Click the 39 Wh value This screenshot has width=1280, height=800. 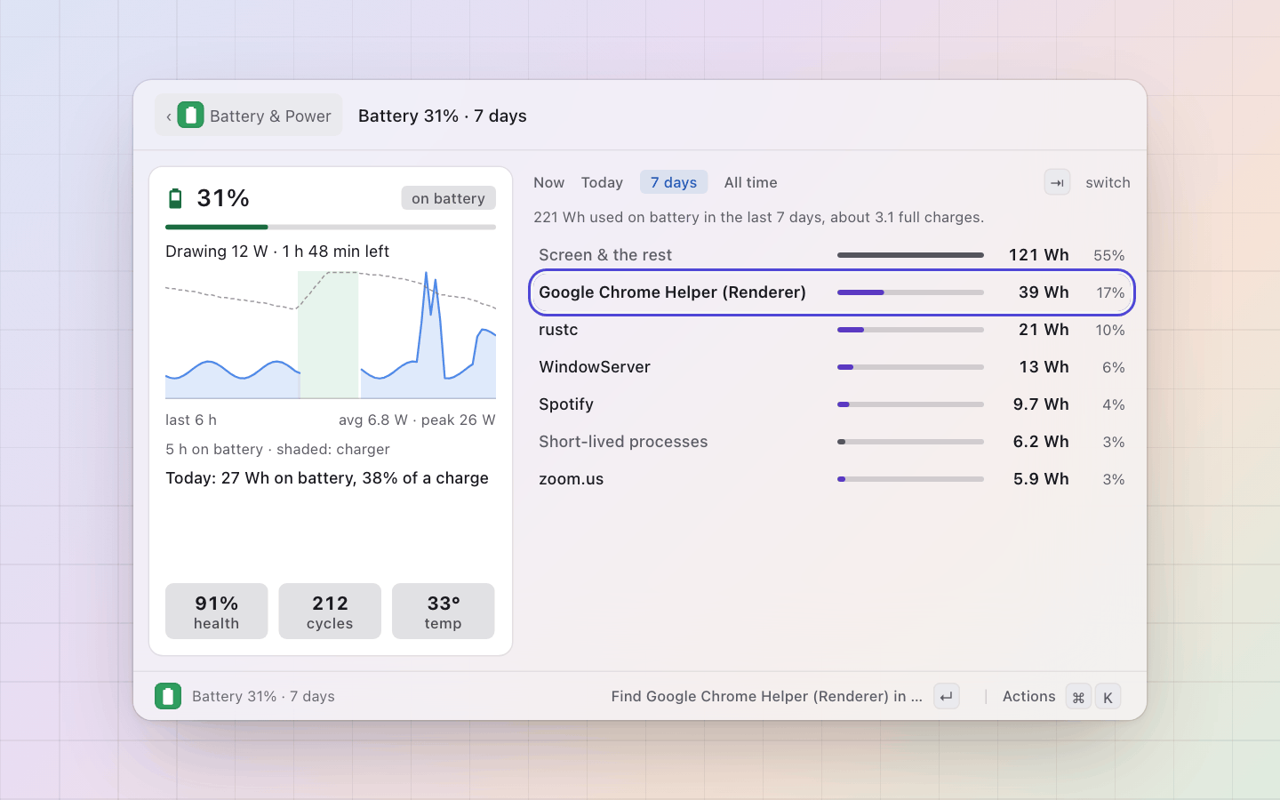point(1044,292)
